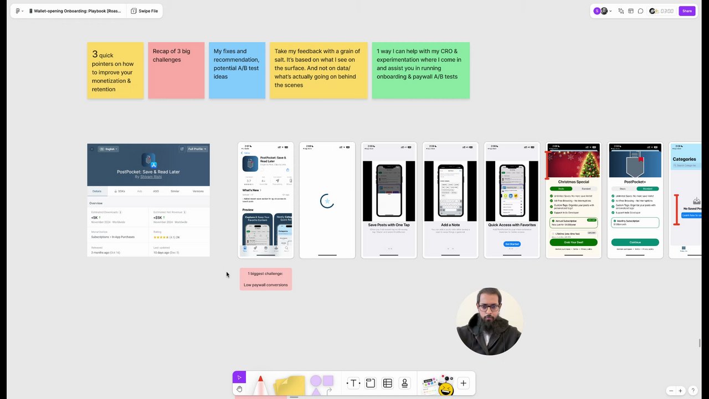Select the loading spinner screenshot
The image size is (709, 399).
click(x=327, y=200)
